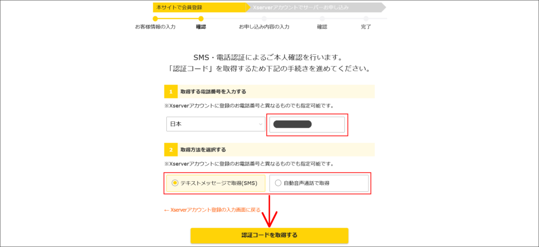The width and height of the screenshot is (539, 247).
Task: Click the 本サイトで会員登録 step tab
Action: 200,7
